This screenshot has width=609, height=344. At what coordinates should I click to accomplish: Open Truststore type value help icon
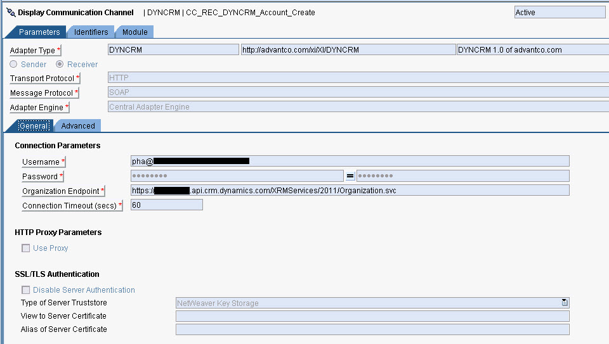point(565,302)
